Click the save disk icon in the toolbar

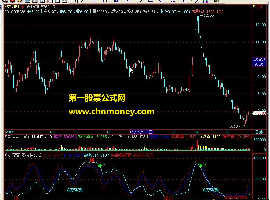[x=217, y=1]
